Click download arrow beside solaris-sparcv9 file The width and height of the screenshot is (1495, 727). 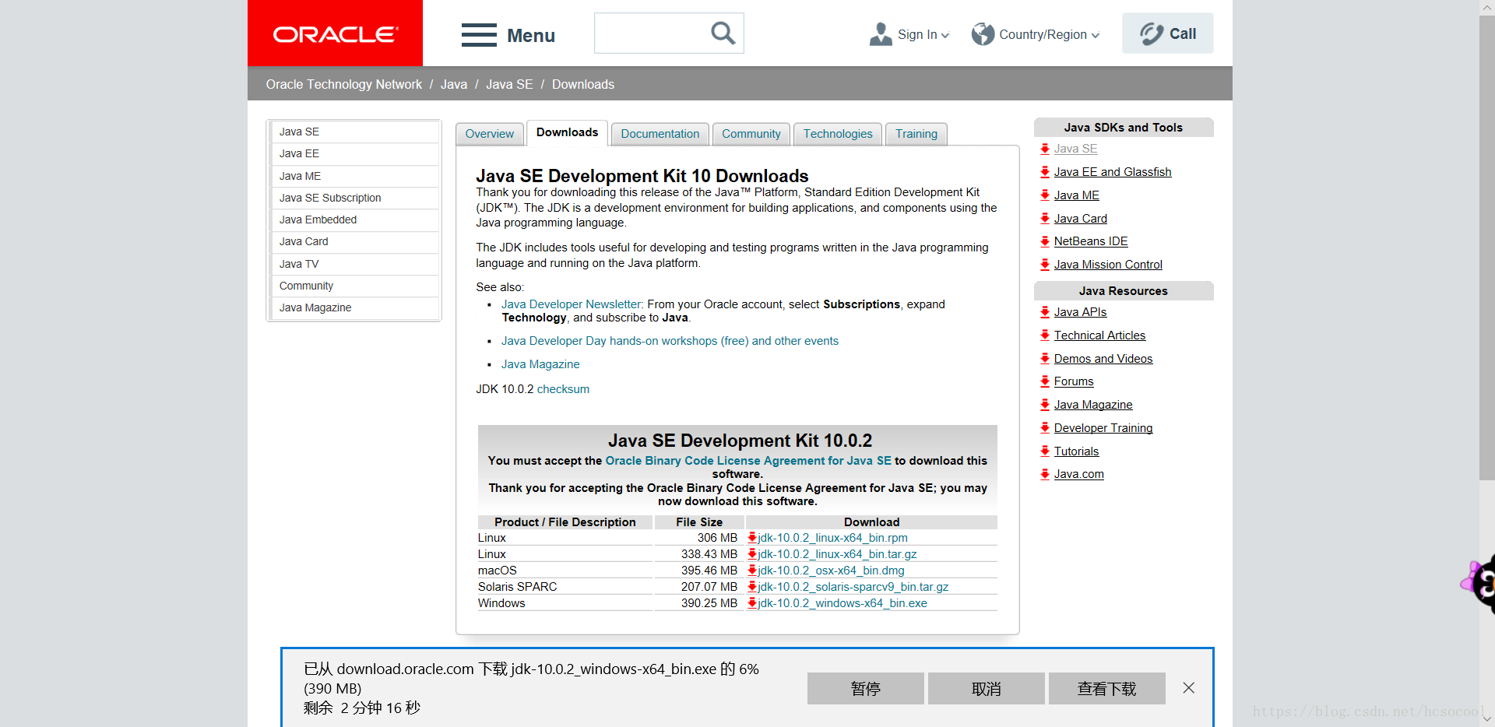(752, 587)
